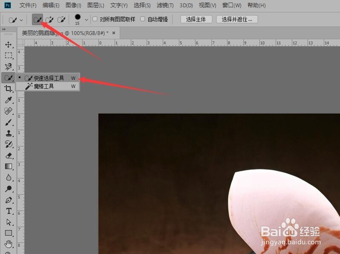Click the ruler origin corner box
Screen dimensions: 340x254
point(21,43)
